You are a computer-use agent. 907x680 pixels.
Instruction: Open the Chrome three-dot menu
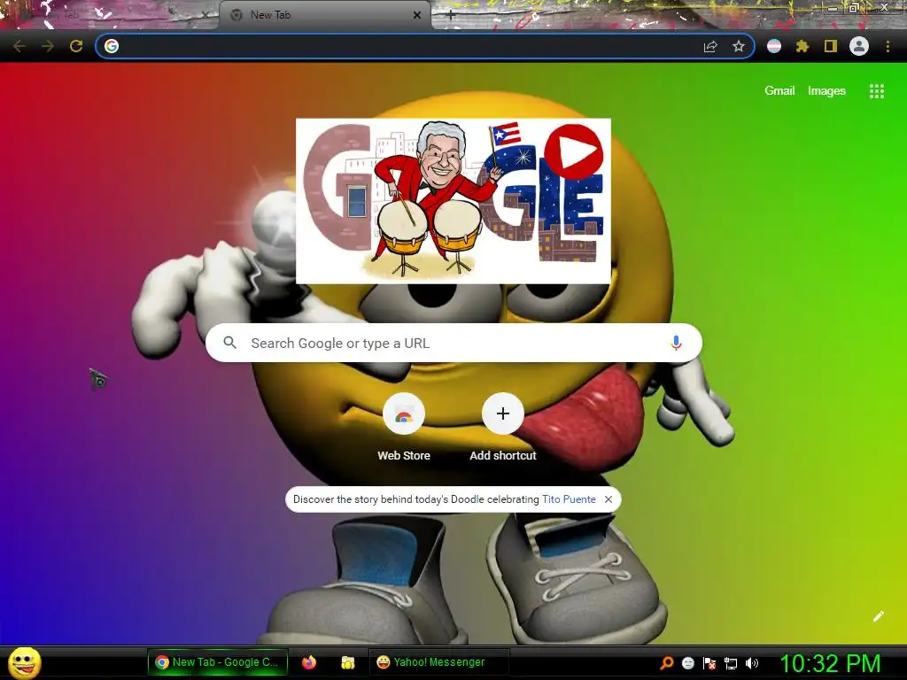888,46
